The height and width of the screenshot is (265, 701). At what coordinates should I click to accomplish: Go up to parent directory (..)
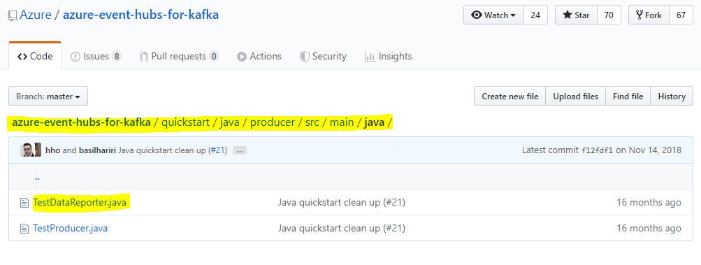37,178
